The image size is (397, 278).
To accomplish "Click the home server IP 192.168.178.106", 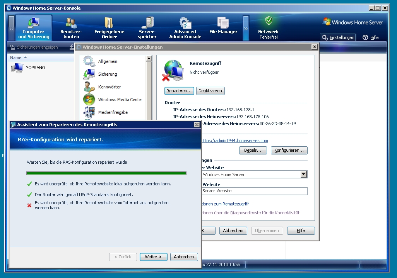I will (252, 117).
